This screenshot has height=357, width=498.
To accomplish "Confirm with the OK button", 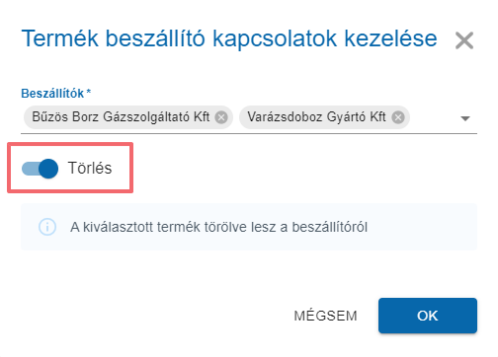I will (x=428, y=316).
